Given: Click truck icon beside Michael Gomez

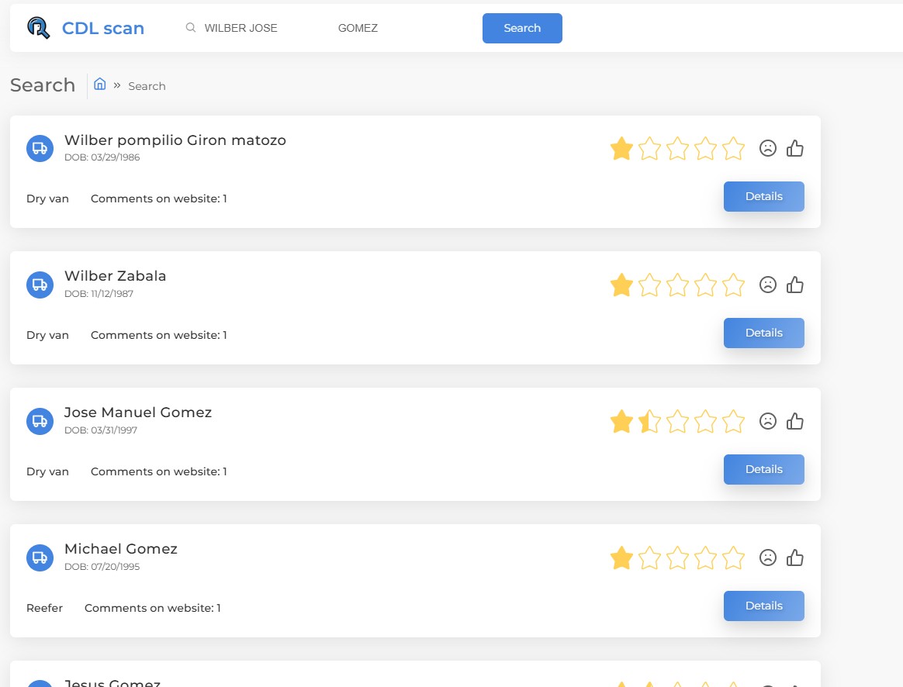Looking at the screenshot, I should 40,558.
